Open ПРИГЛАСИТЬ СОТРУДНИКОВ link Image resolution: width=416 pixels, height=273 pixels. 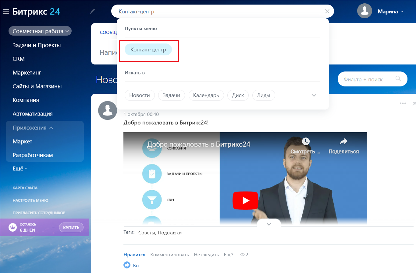pyautogui.click(x=39, y=213)
